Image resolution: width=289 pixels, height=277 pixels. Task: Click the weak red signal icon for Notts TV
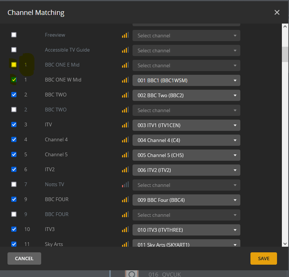coord(125,184)
